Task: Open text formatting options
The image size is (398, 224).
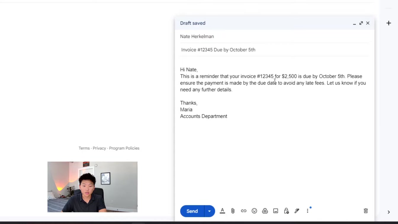Action: click(x=222, y=211)
